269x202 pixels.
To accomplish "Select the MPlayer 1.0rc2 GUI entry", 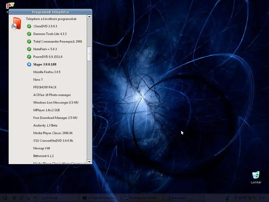I will click(46, 110).
